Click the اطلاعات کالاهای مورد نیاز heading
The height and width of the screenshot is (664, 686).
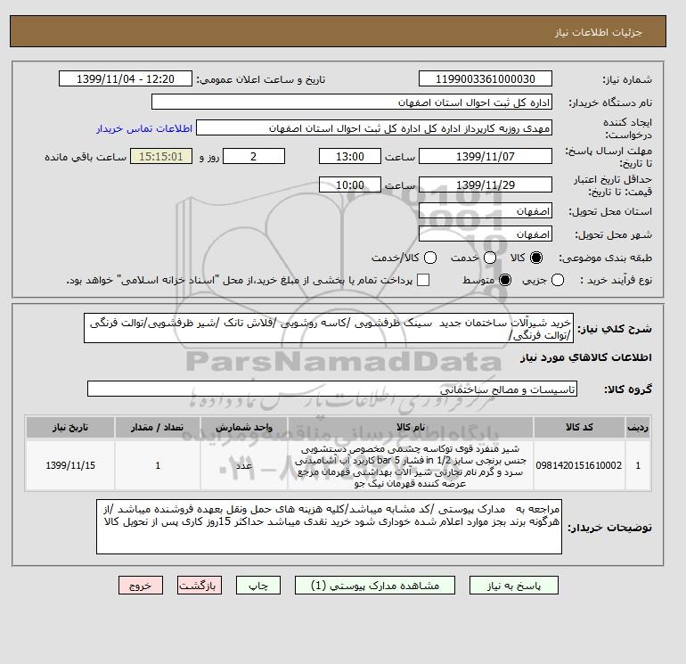pyautogui.click(x=586, y=357)
